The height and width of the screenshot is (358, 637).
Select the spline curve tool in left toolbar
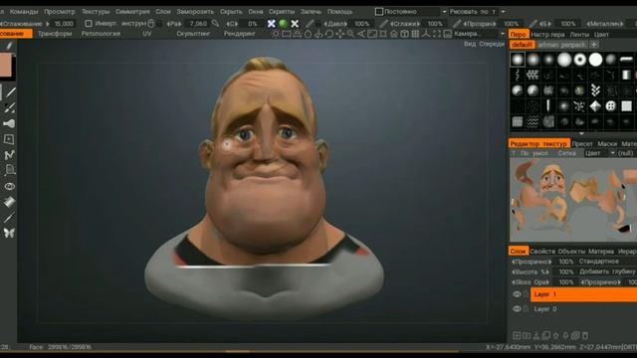(x=9, y=155)
